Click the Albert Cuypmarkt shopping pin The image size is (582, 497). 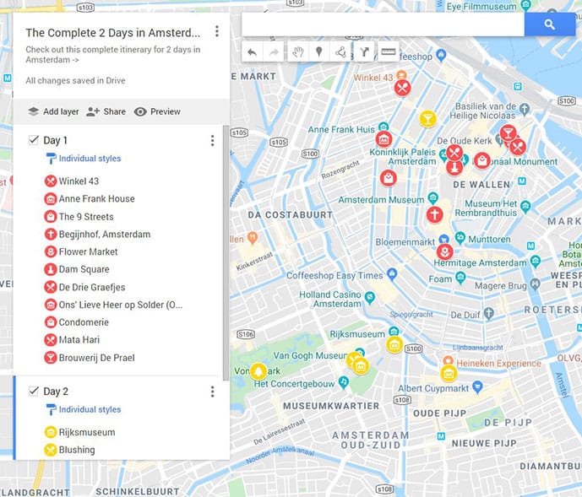pyautogui.click(x=477, y=386)
